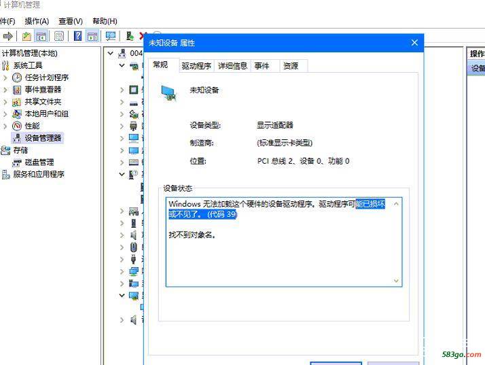The image size is (485, 365).
Task: Select the keyboard icon in device tree
Action: tap(134, 162)
